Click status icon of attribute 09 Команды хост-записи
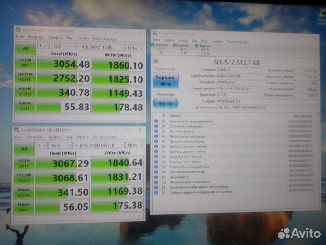This screenshot has width=326, height=245. (x=156, y=162)
